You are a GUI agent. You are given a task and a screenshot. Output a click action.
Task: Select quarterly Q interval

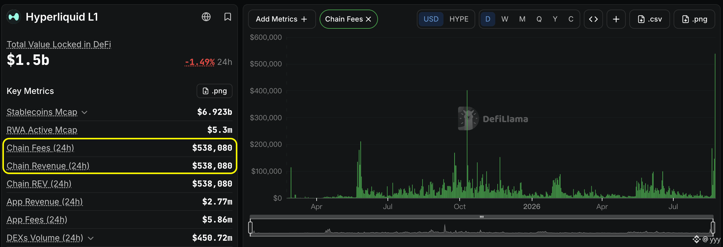[x=539, y=19]
